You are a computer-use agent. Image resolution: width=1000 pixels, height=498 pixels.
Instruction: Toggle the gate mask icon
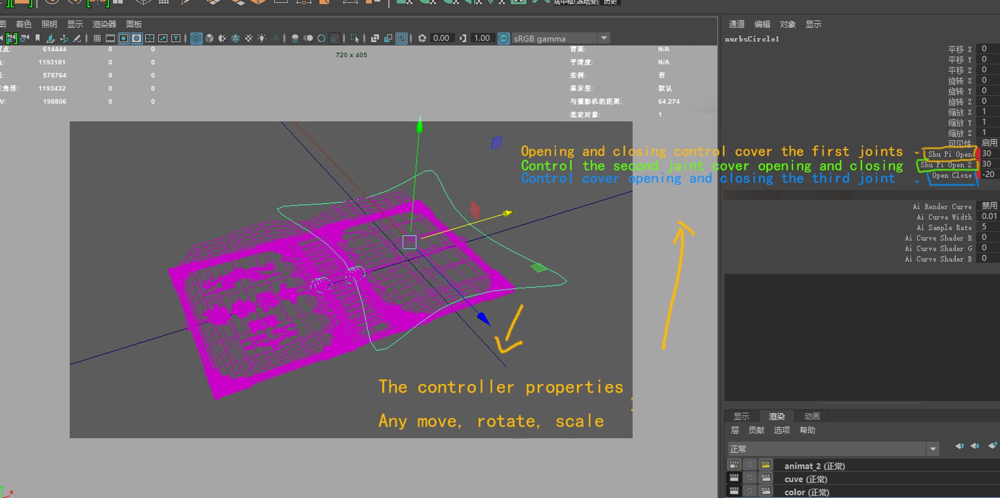(x=136, y=38)
